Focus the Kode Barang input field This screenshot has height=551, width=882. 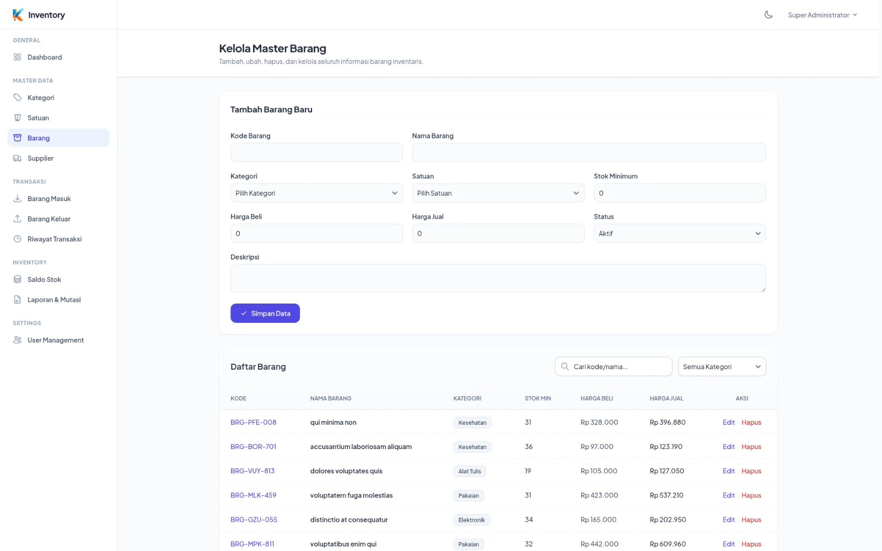(316, 153)
